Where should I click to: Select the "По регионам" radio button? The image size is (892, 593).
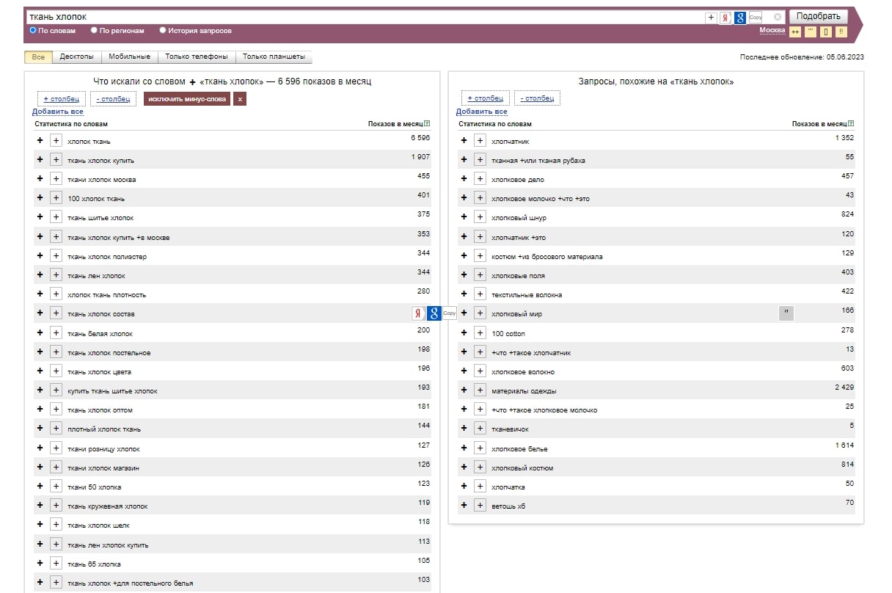(94, 31)
